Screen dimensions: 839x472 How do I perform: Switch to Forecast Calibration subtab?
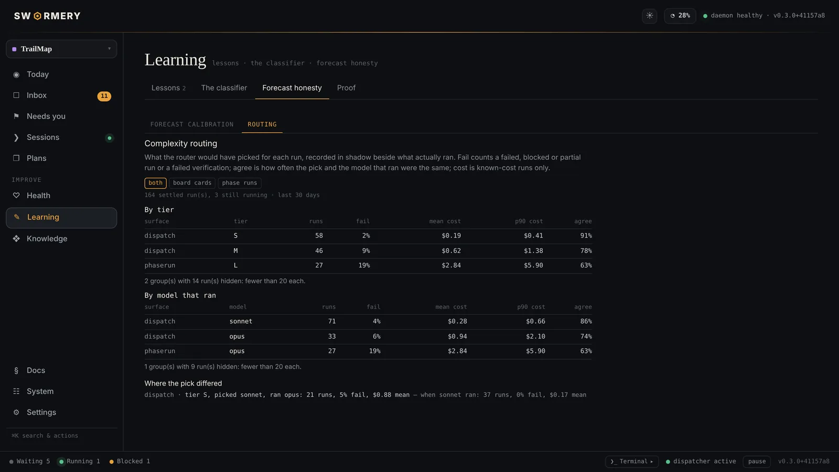point(192,124)
